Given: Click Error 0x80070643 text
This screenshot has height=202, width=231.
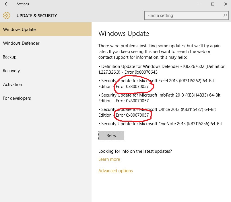Looking at the screenshot, I should (141, 72).
